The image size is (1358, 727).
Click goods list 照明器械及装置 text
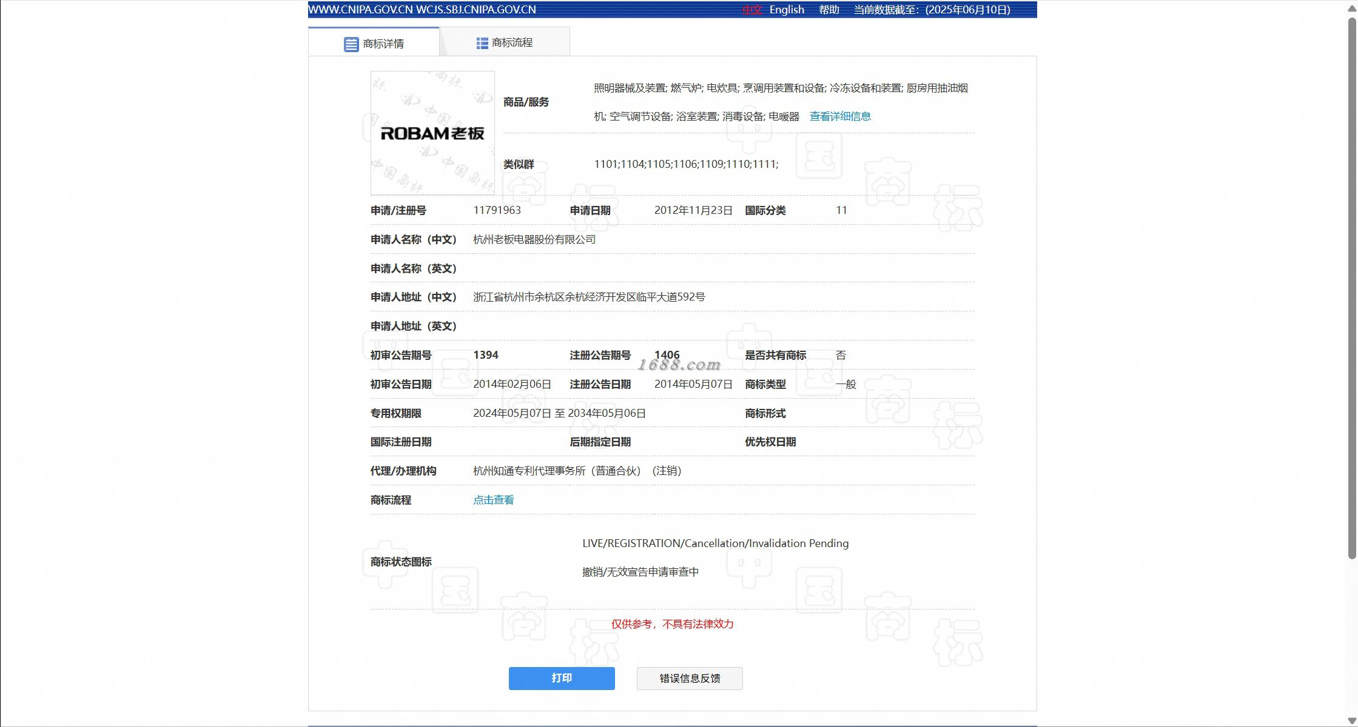pos(630,88)
